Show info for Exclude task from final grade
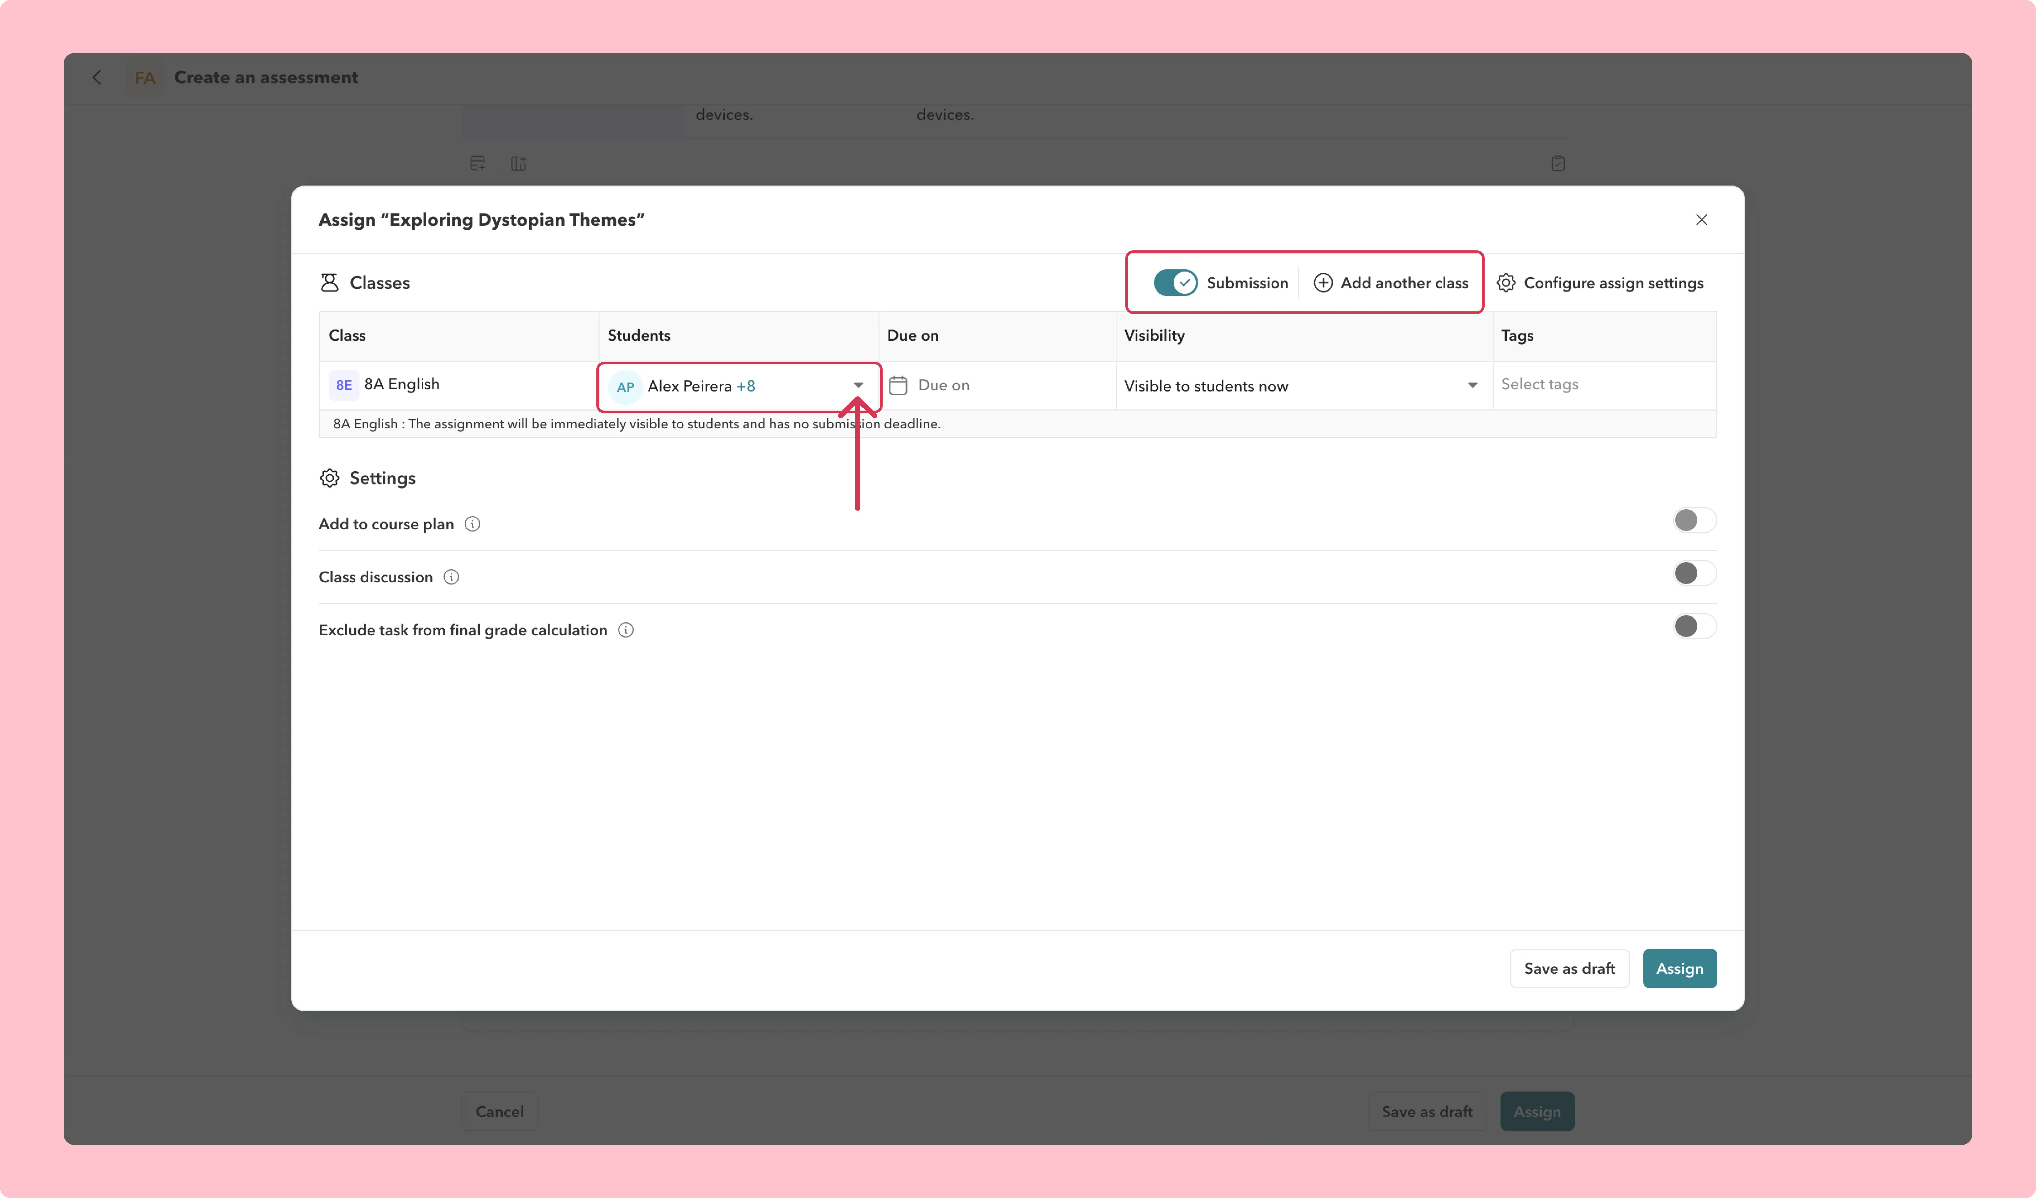The width and height of the screenshot is (2036, 1198). click(x=626, y=630)
